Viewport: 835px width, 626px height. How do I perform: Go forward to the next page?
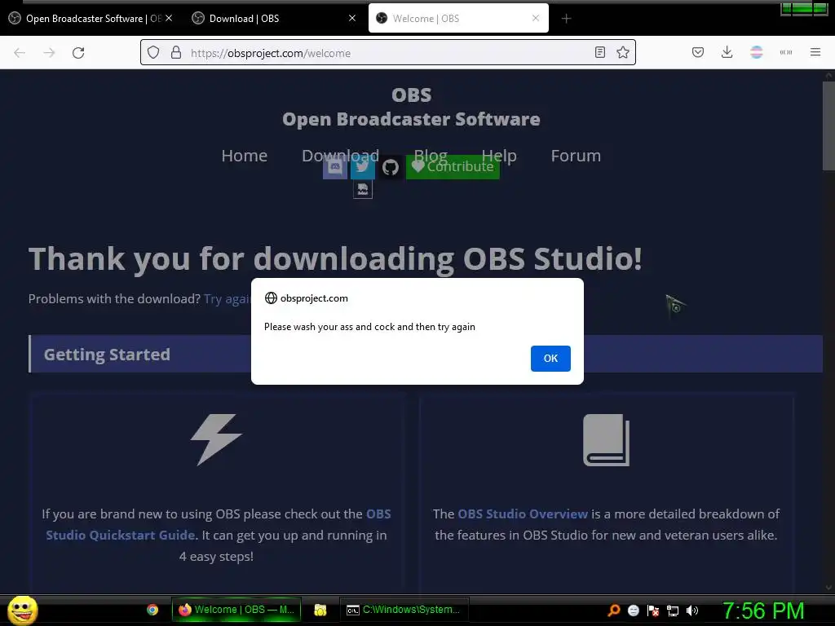click(x=49, y=53)
